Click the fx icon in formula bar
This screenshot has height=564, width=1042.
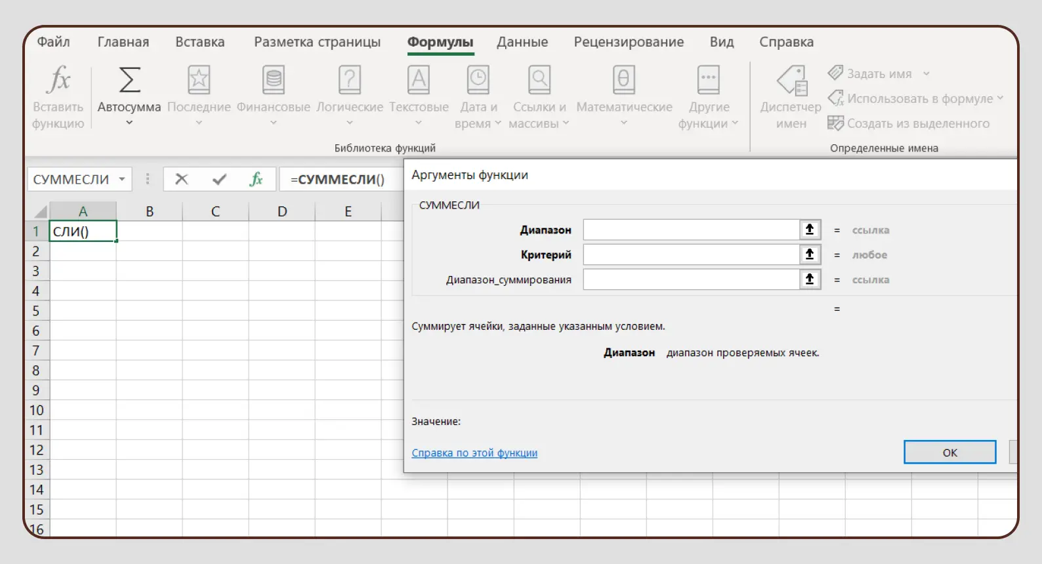256,179
